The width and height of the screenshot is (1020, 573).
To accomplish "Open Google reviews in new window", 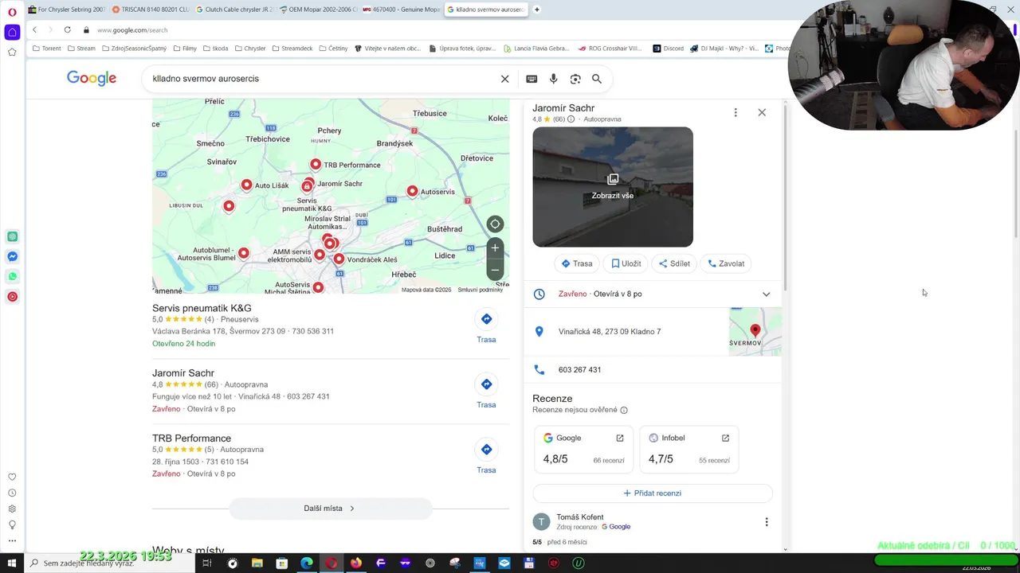I will [x=620, y=438].
